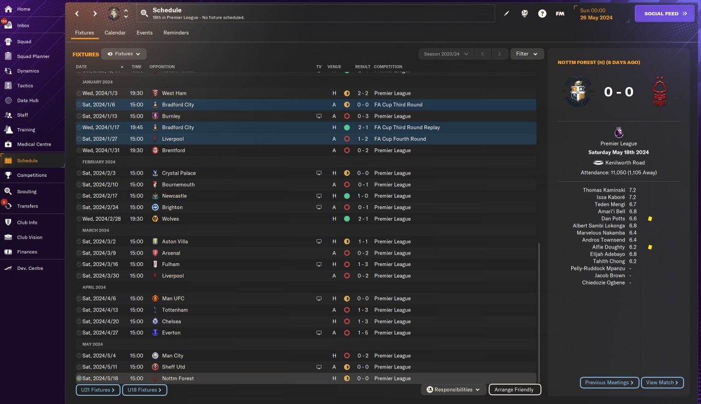
Task: Select the circle for the West Ham fixture
Action: (79, 93)
